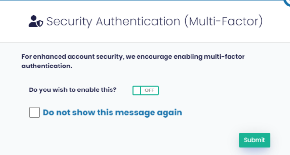Image resolution: width=290 pixels, height=155 pixels.
Task: Click the person silhouette in the header icon
Action: coord(33,21)
